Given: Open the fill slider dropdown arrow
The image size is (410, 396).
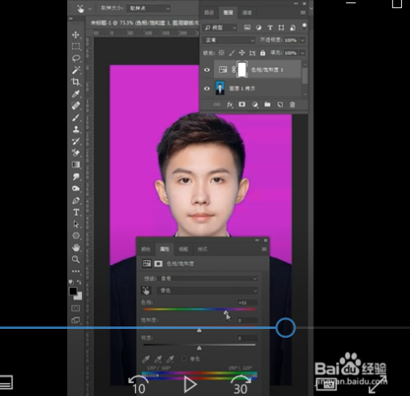Looking at the screenshot, I should click(x=303, y=53).
